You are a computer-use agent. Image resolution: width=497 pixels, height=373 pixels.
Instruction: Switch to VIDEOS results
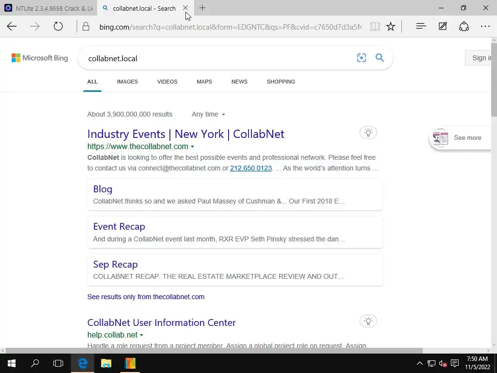167,82
